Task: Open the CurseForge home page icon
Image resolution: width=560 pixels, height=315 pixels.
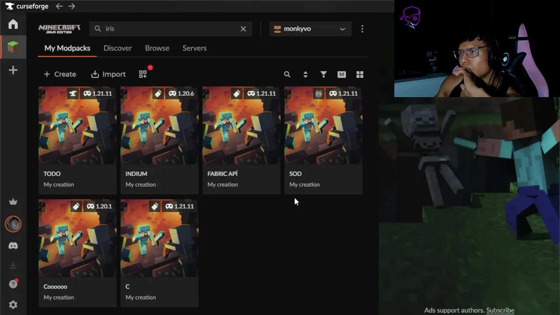Action: tap(13, 24)
